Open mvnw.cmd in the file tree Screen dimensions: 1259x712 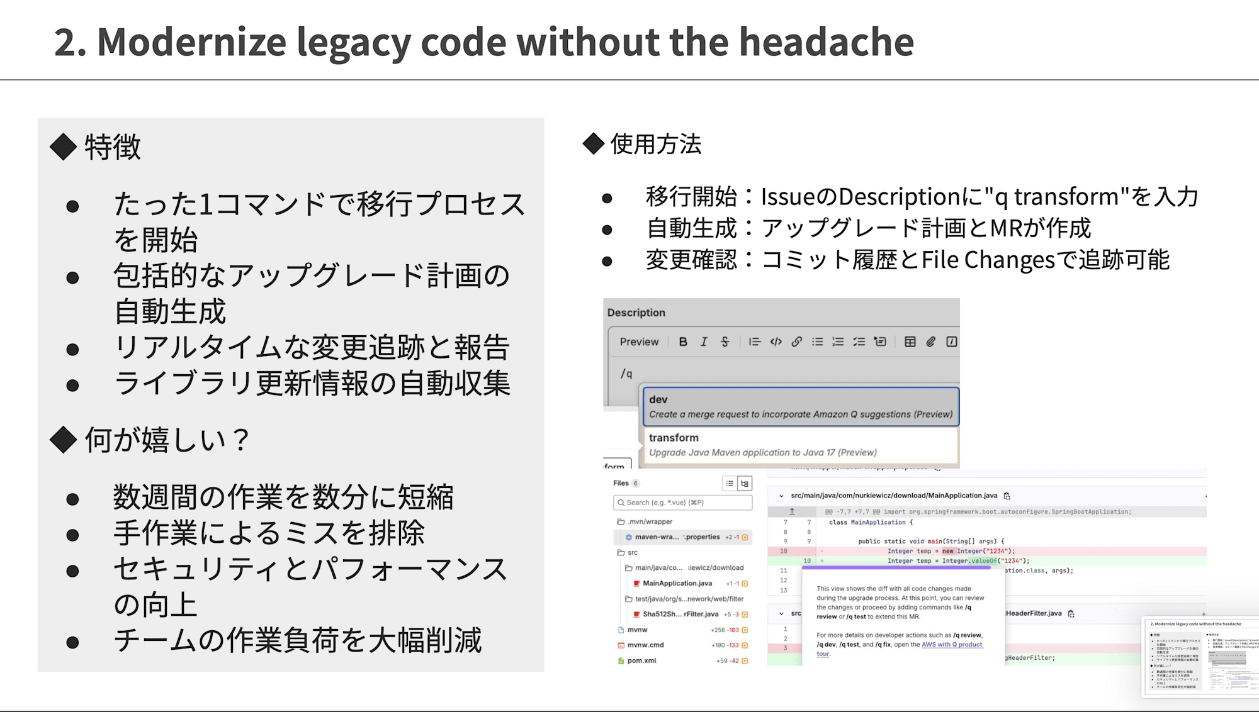click(x=645, y=645)
